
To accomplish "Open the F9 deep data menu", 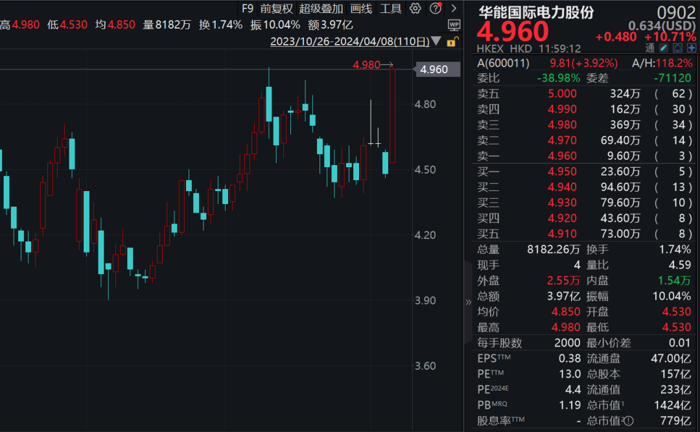I will 248,8.
